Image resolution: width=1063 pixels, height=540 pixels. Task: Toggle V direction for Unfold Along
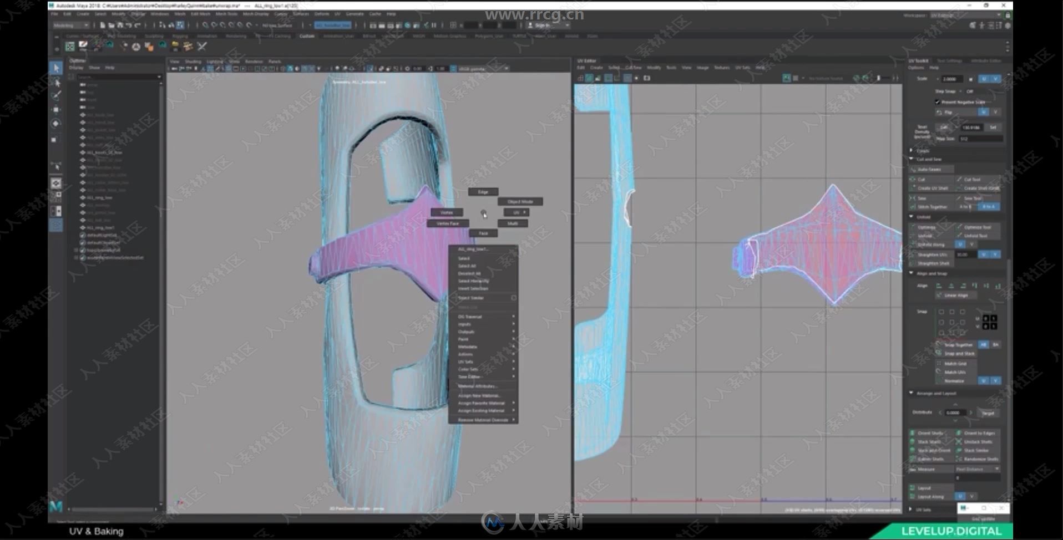coord(971,244)
